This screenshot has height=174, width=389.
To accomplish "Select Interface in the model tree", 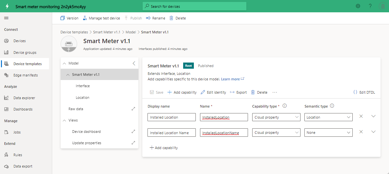I will pyautogui.click(x=83, y=86).
